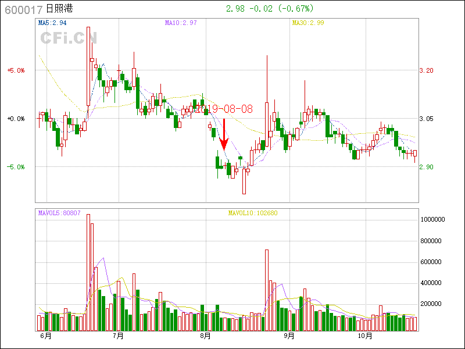The image size is (465, 349).
Task: Select the MA10:2.97 indicator label
Action: 181,23
